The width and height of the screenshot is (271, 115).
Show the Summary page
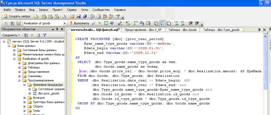[x=99, y=17]
